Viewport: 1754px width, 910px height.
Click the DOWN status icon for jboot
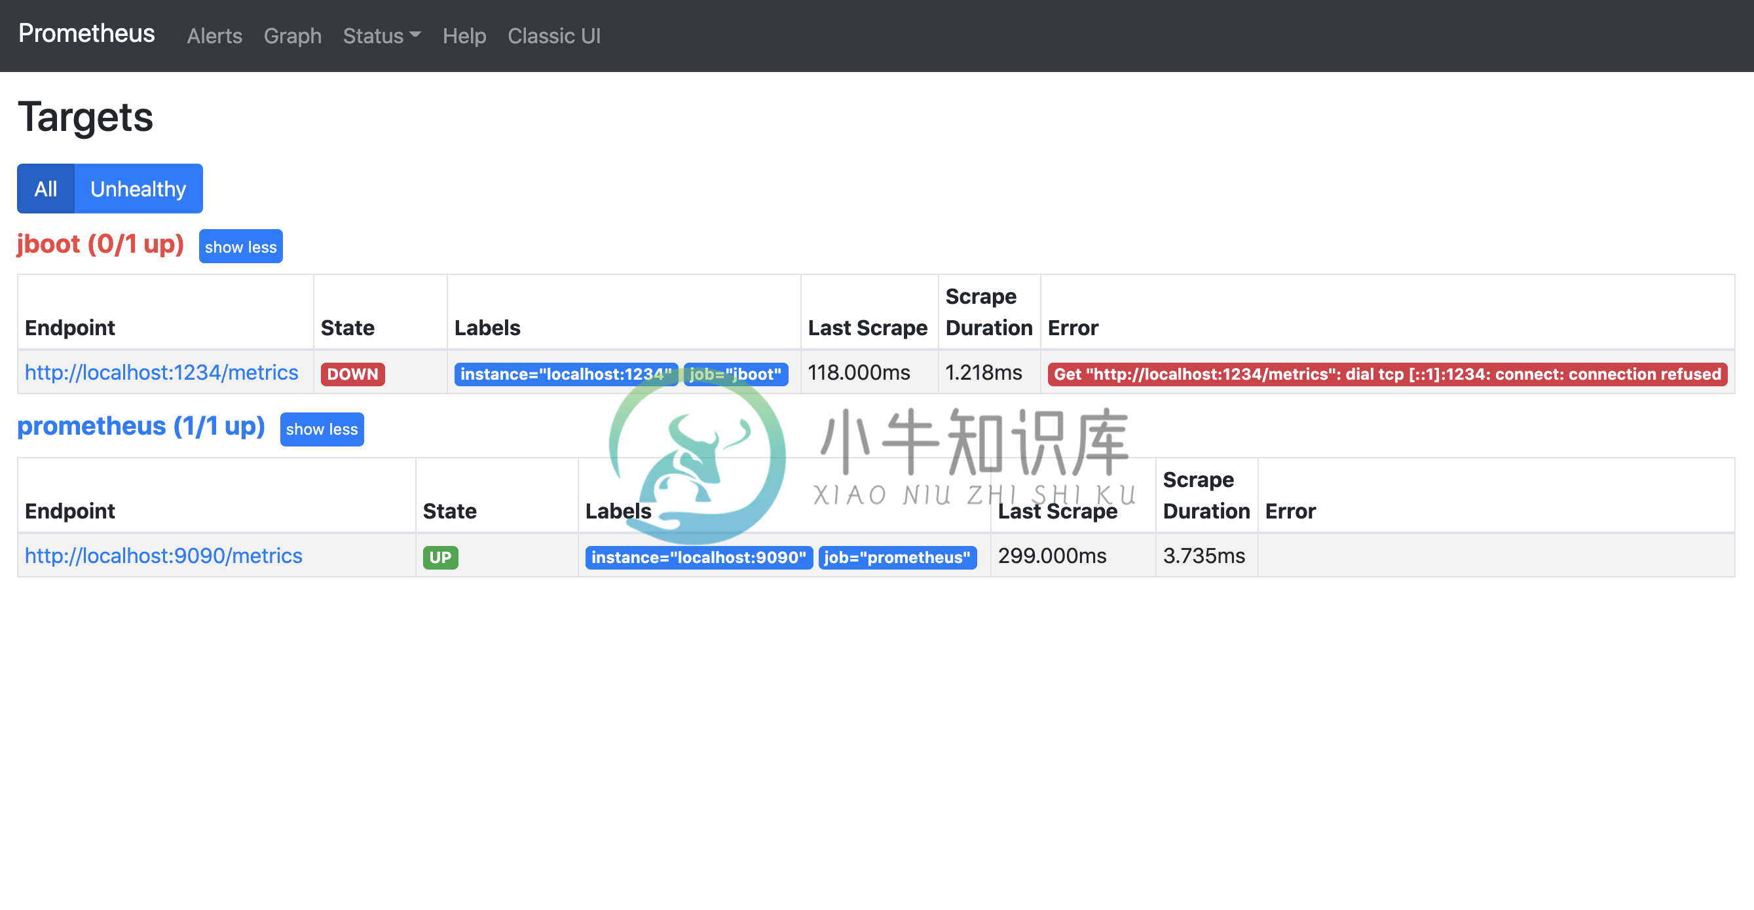[352, 372]
